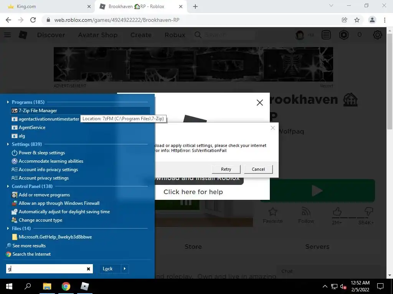Click the 'Click here for help' link
Image resolution: width=393 pixels, height=294 pixels.
coord(193,192)
